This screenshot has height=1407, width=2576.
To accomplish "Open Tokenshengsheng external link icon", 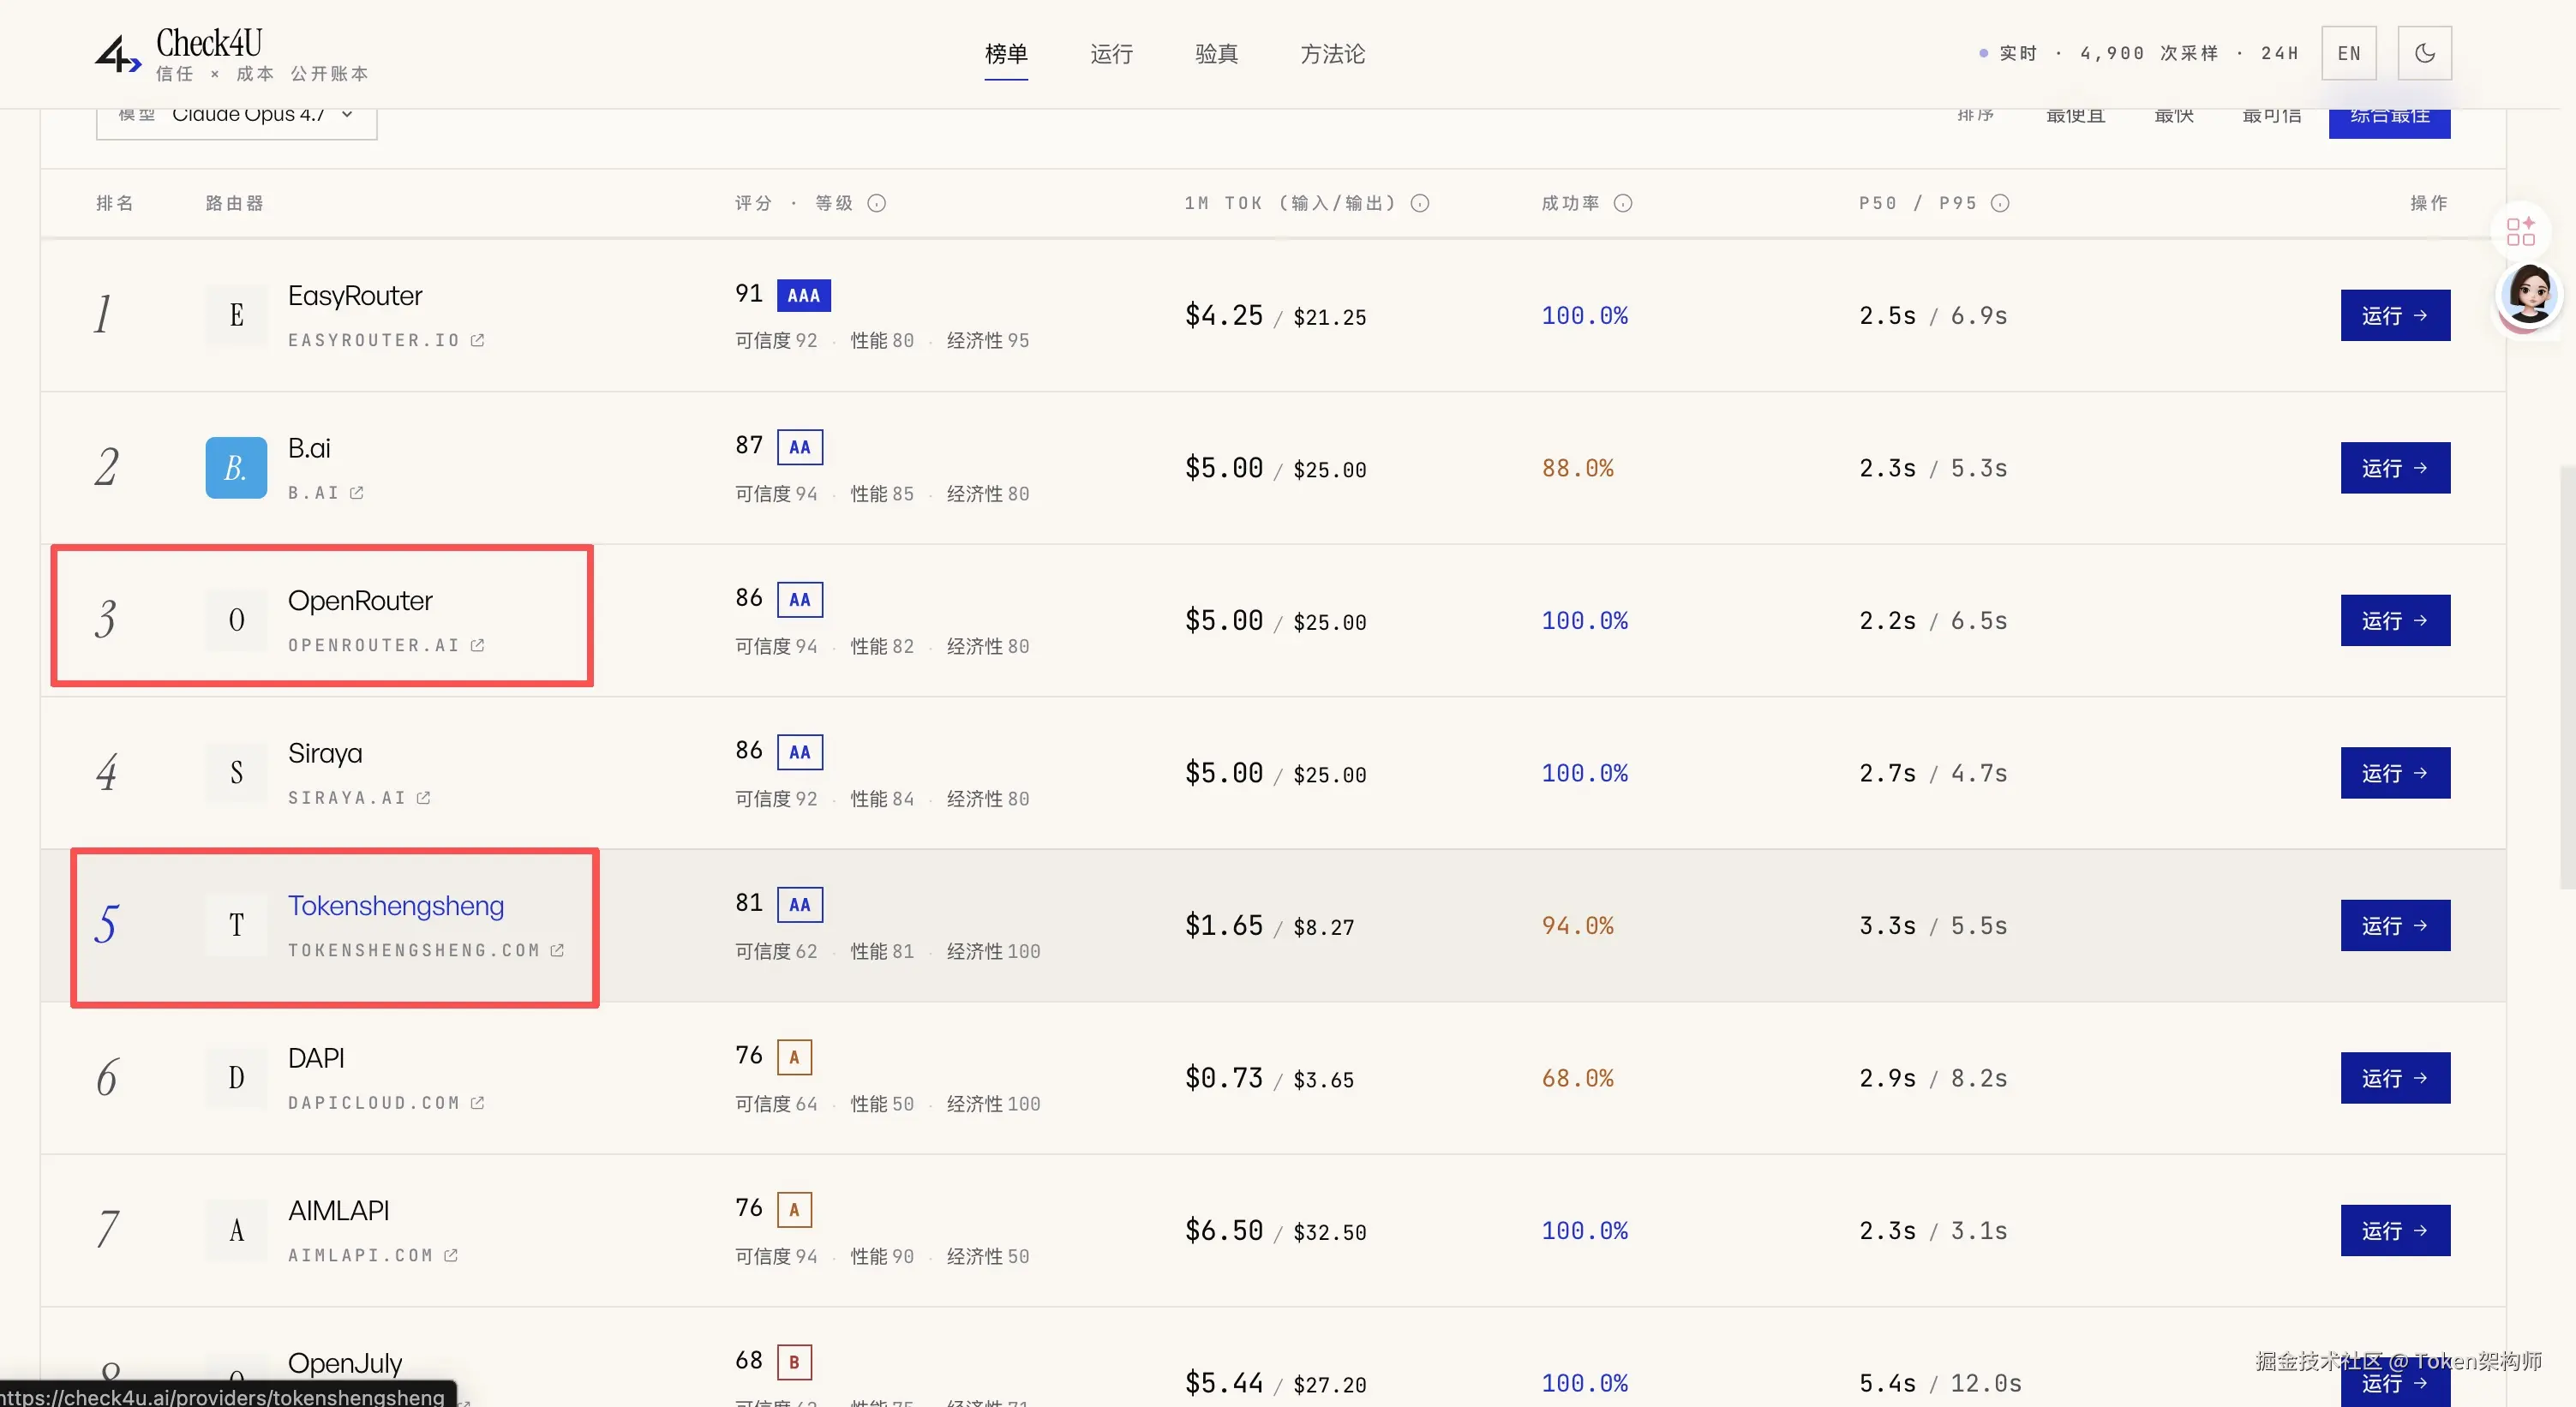I will [558, 950].
